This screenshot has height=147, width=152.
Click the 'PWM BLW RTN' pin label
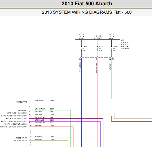22,102
